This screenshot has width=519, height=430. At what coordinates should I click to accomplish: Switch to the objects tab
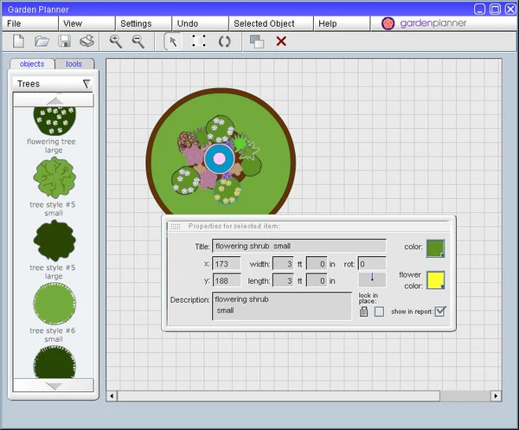[x=32, y=64]
